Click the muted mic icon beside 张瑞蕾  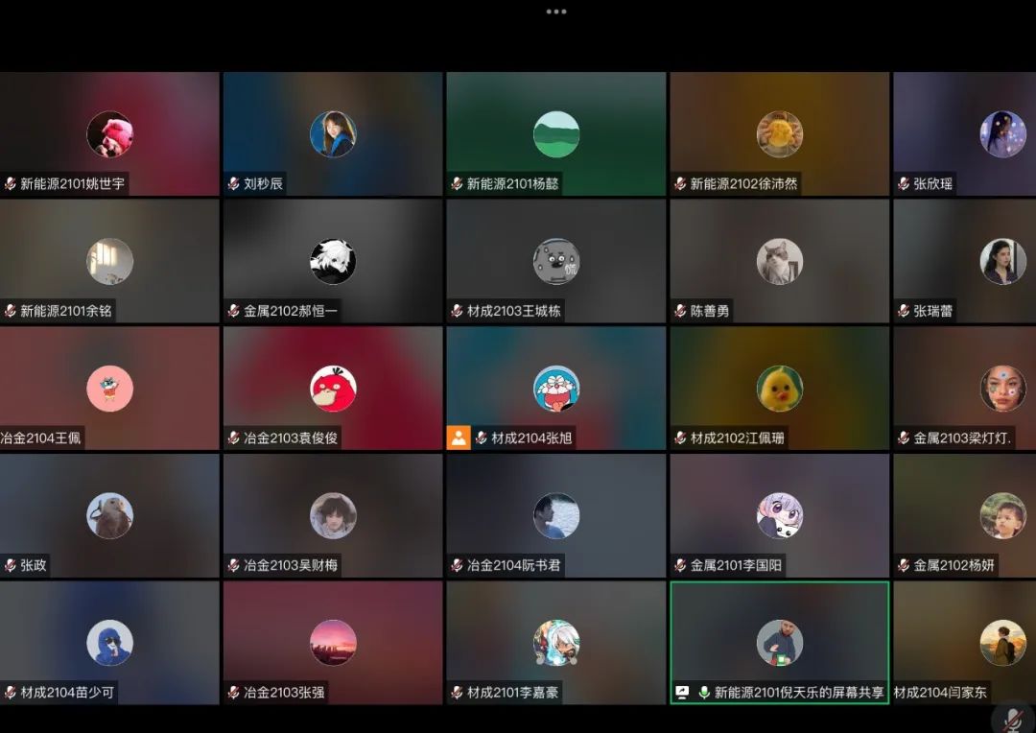tap(904, 311)
